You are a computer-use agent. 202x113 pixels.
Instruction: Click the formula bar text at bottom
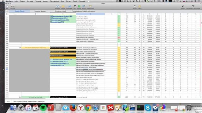pyautogui.click(x=29, y=101)
